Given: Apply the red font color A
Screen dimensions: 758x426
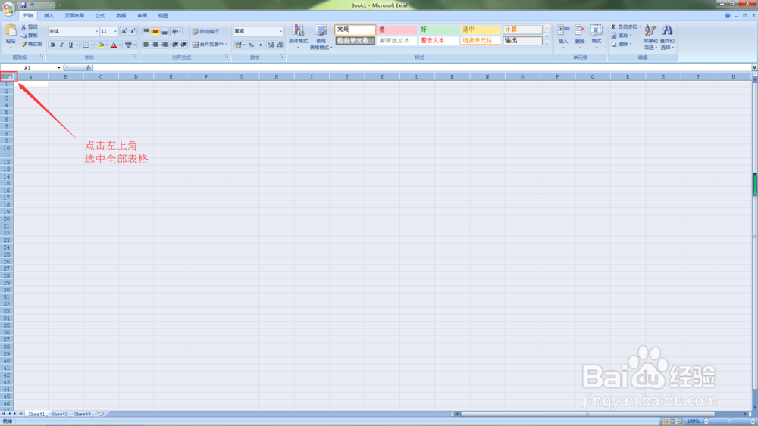Looking at the screenshot, I should (114, 45).
